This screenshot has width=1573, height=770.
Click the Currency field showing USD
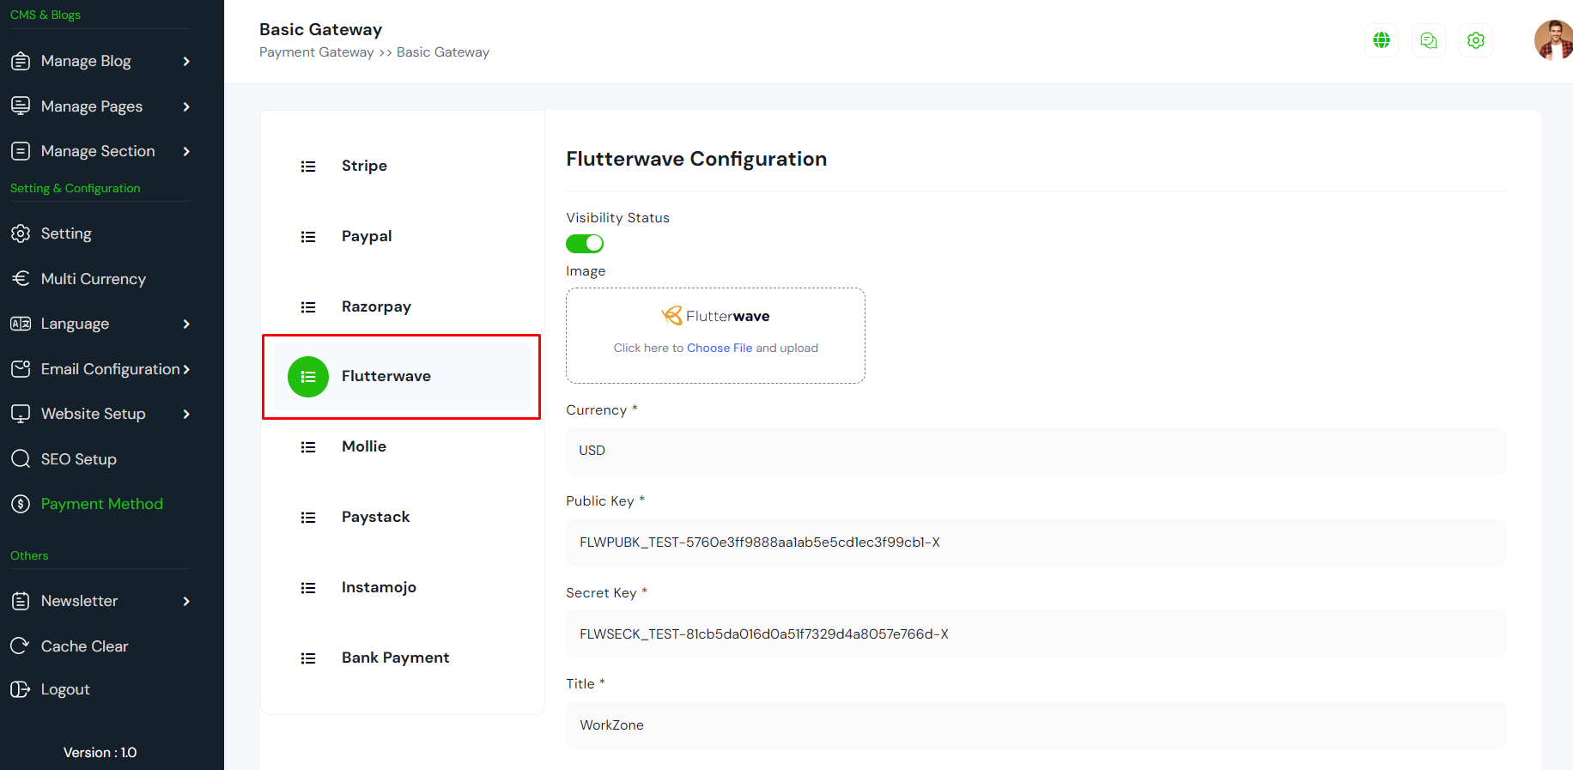pyautogui.click(x=1036, y=451)
